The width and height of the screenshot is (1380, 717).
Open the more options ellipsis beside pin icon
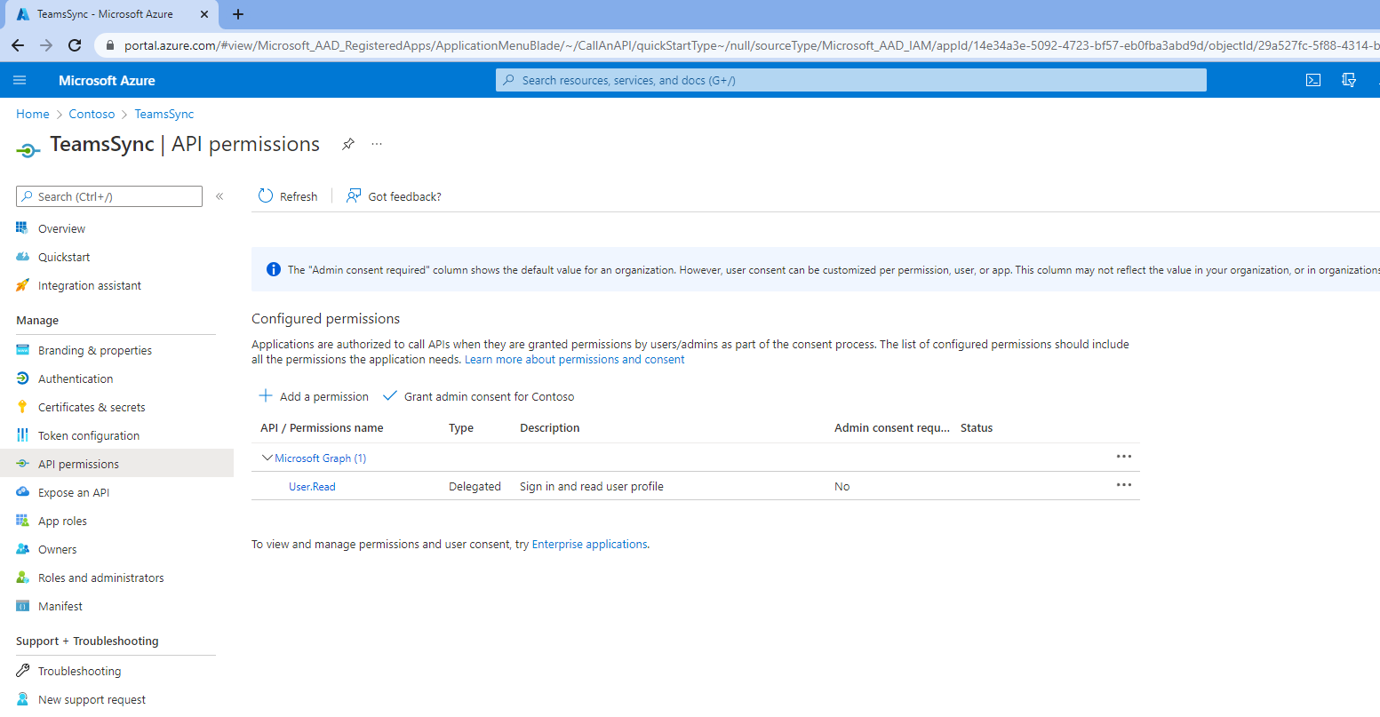pos(377,144)
